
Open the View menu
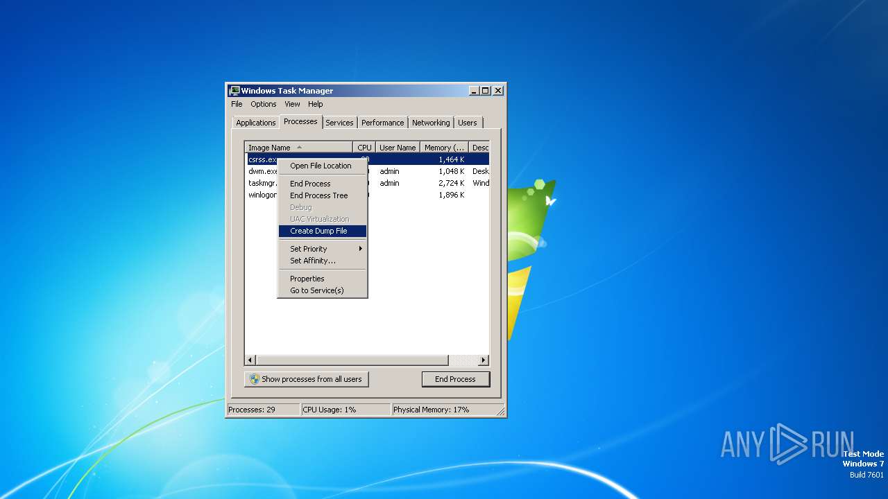[x=292, y=104]
